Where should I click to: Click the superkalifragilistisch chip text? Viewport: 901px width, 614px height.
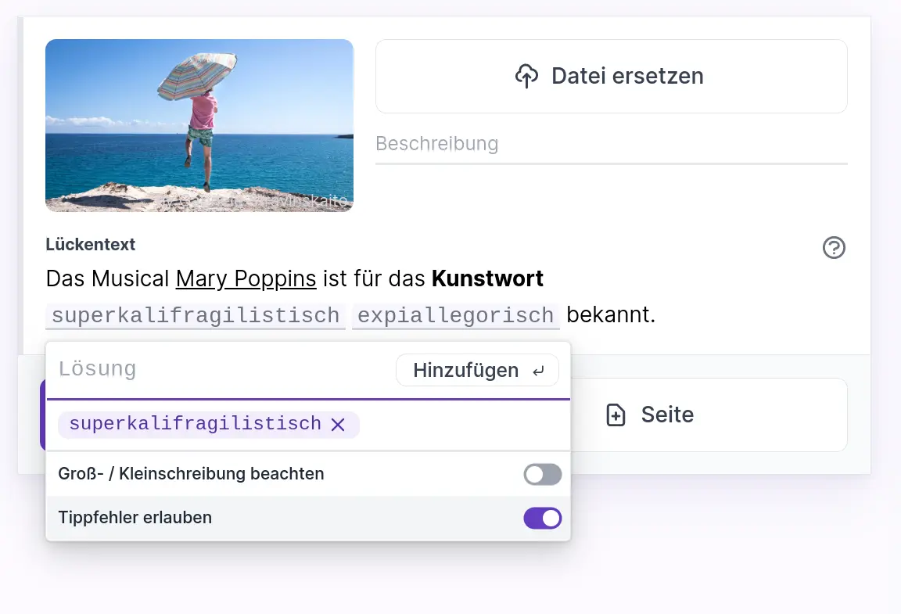[196, 424]
